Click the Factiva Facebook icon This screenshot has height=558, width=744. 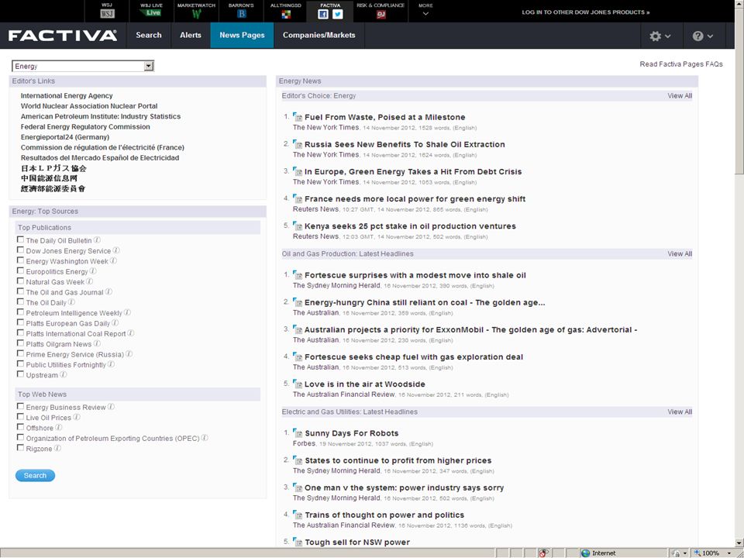(x=323, y=14)
